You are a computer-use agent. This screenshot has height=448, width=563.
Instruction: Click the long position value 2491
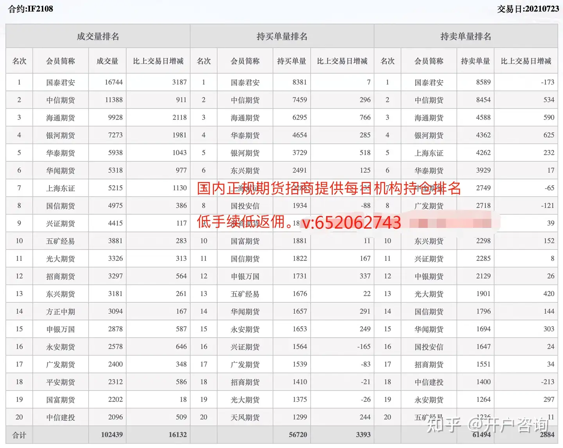coord(299,170)
